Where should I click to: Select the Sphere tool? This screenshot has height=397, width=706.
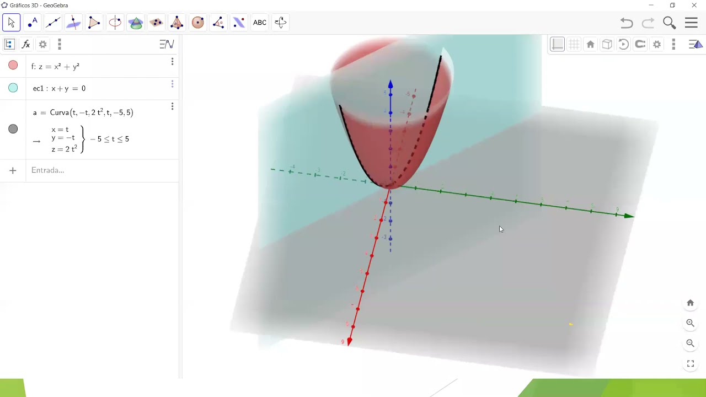197,22
